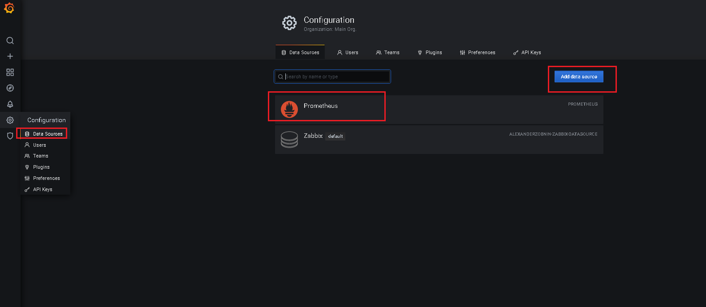
Task: Open the Alerting bell icon
Action: pyautogui.click(x=10, y=104)
